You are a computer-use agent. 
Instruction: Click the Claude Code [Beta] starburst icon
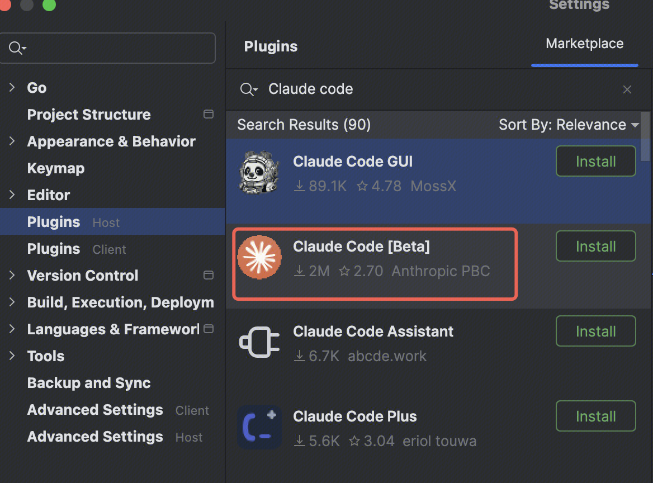tap(259, 257)
